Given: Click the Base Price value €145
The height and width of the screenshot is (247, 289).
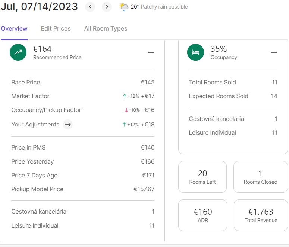Looking at the screenshot, I should [x=148, y=82].
